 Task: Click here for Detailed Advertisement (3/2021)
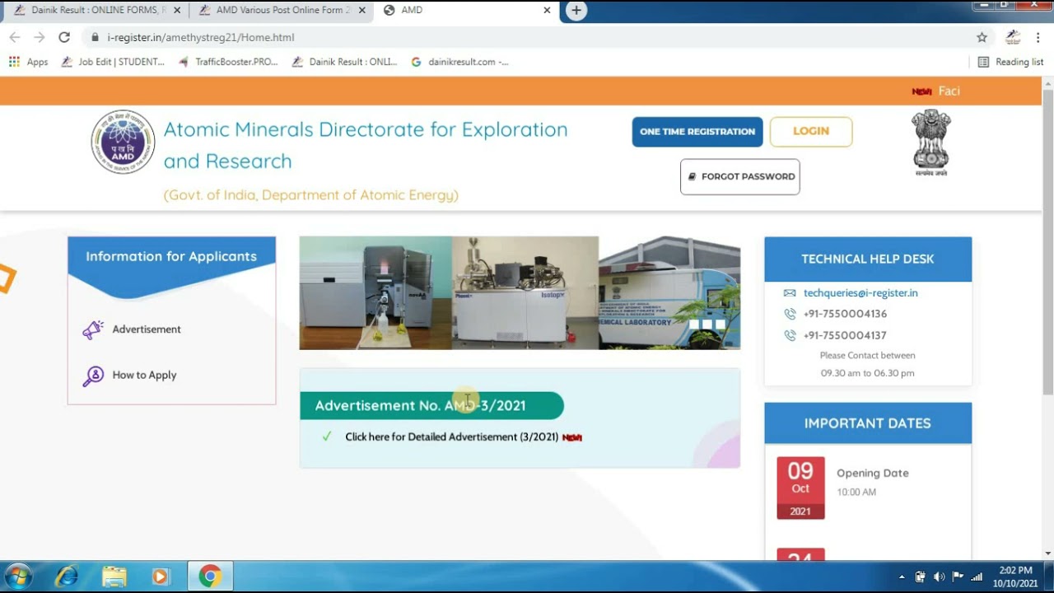[x=452, y=437]
